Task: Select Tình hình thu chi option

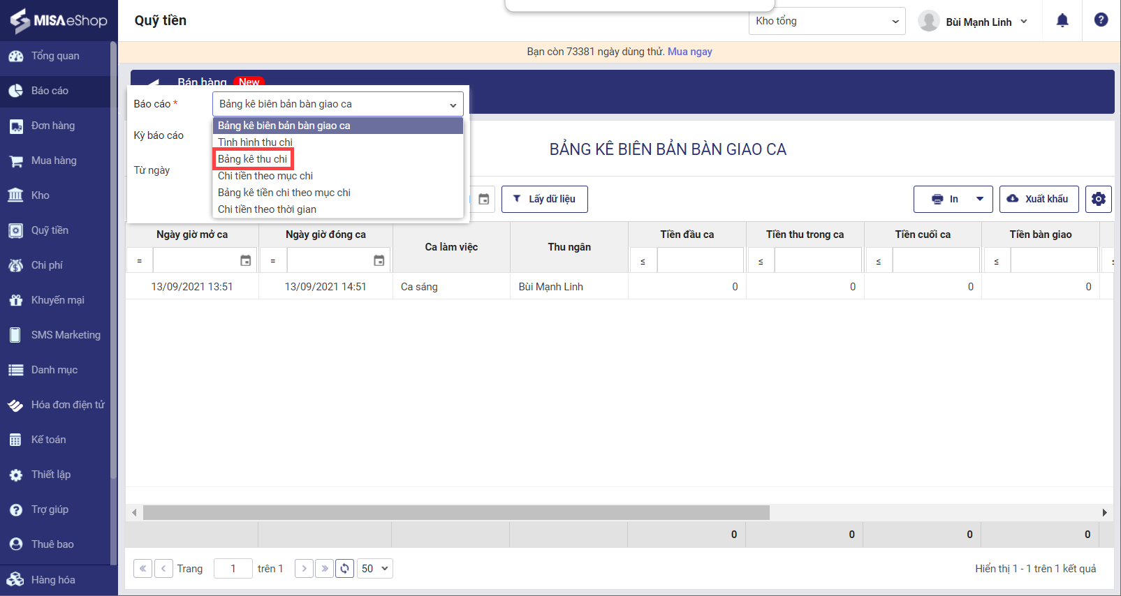Action: pos(338,142)
